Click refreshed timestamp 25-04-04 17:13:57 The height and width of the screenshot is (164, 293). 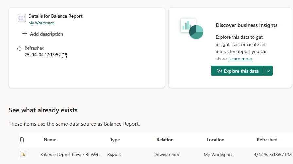click(43, 55)
